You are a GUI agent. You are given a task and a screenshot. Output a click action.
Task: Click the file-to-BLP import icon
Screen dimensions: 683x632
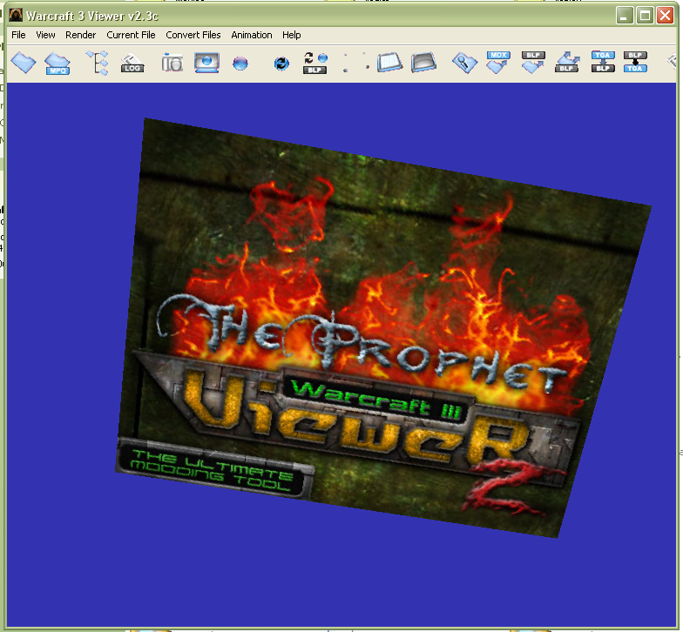[x=566, y=63]
